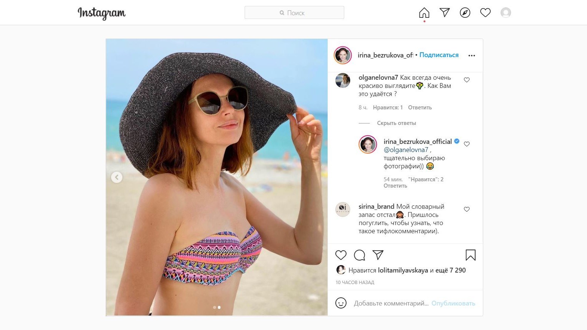Open lolitamilyavskaya profile from likes

(403, 270)
